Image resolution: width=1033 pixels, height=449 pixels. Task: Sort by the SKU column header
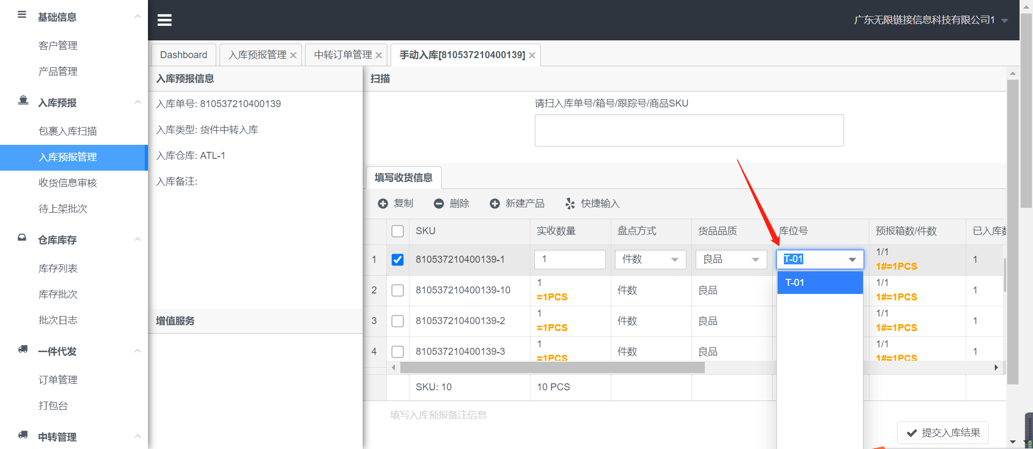[470, 231]
